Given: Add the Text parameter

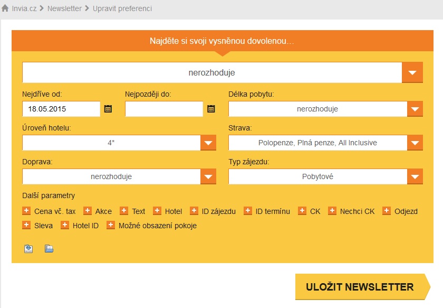Looking at the screenshot, I should click(124, 211).
